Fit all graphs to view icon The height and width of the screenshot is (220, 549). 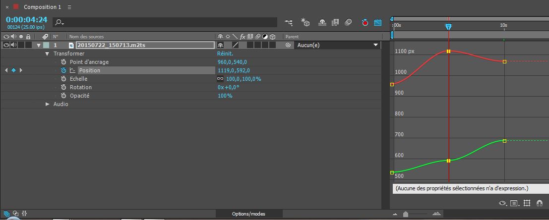pyautogui.click(x=527, y=203)
